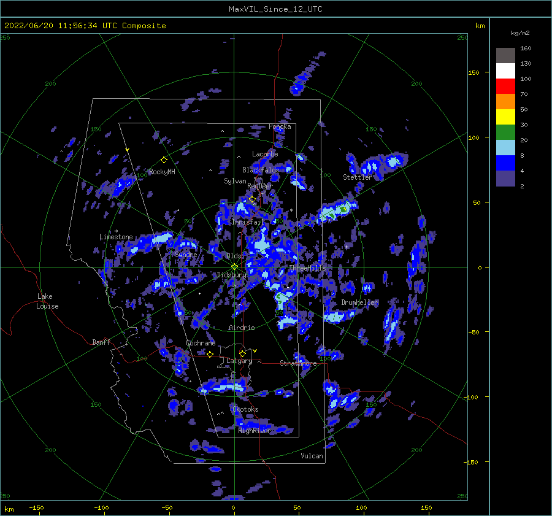Click the HighRiver city label
Screen dimensions: 552x516
[255, 431]
